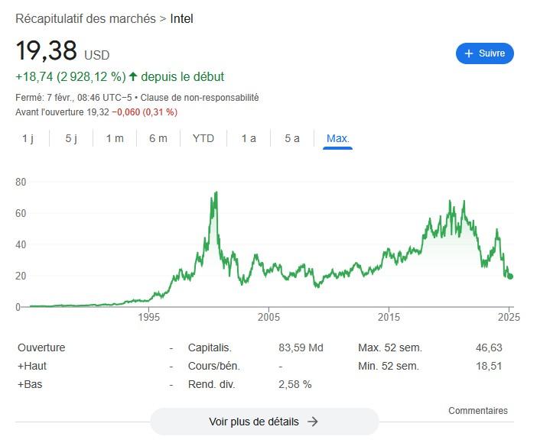Click Récapitulatif des marchés breadcrumb

pos(85,18)
